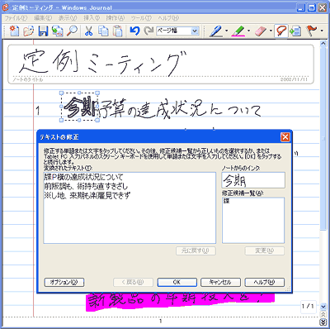330x329 pixels.
Task: Open the ファイル menu
Action: point(16,18)
